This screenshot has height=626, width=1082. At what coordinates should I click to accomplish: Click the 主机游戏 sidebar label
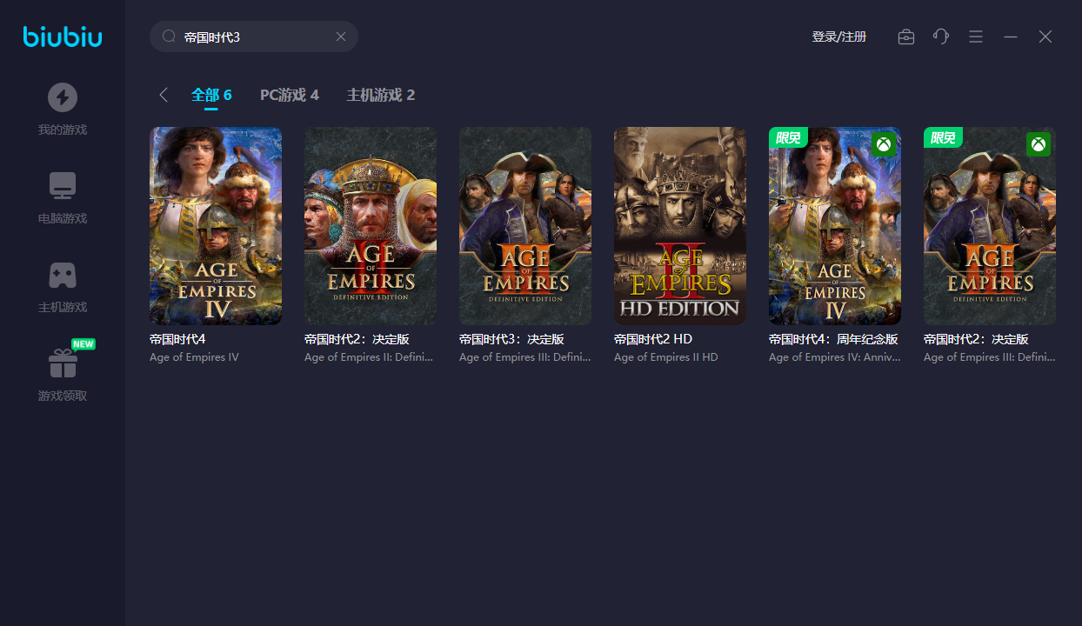(63, 308)
